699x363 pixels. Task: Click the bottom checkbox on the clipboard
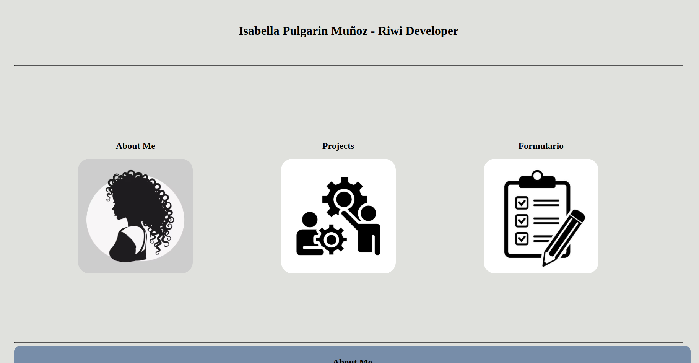[x=522, y=239]
